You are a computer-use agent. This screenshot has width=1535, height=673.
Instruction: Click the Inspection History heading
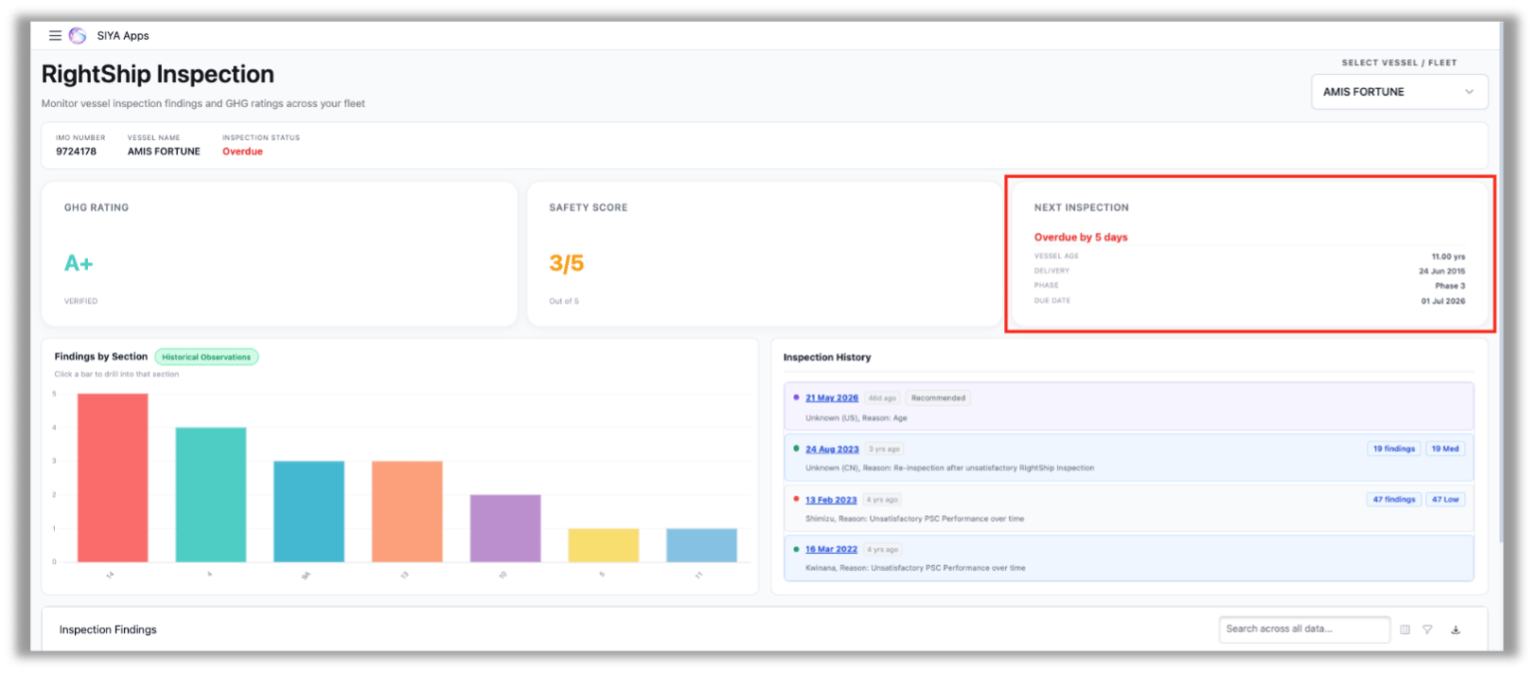coord(827,358)
